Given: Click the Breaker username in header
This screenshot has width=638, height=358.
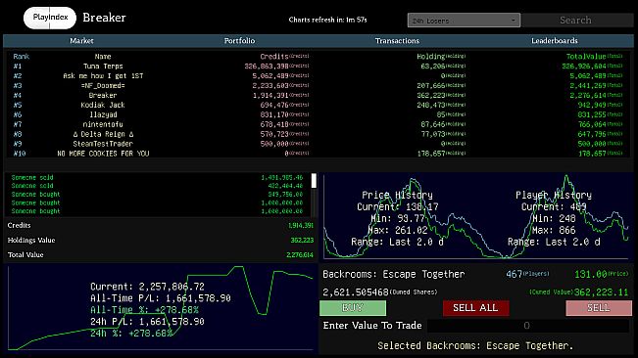Looking at the screenshot, I should coord(104,18).
